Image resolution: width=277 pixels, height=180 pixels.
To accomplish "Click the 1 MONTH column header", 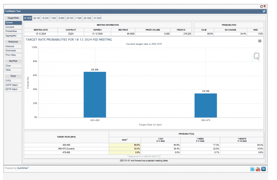I will click(242, 140).
